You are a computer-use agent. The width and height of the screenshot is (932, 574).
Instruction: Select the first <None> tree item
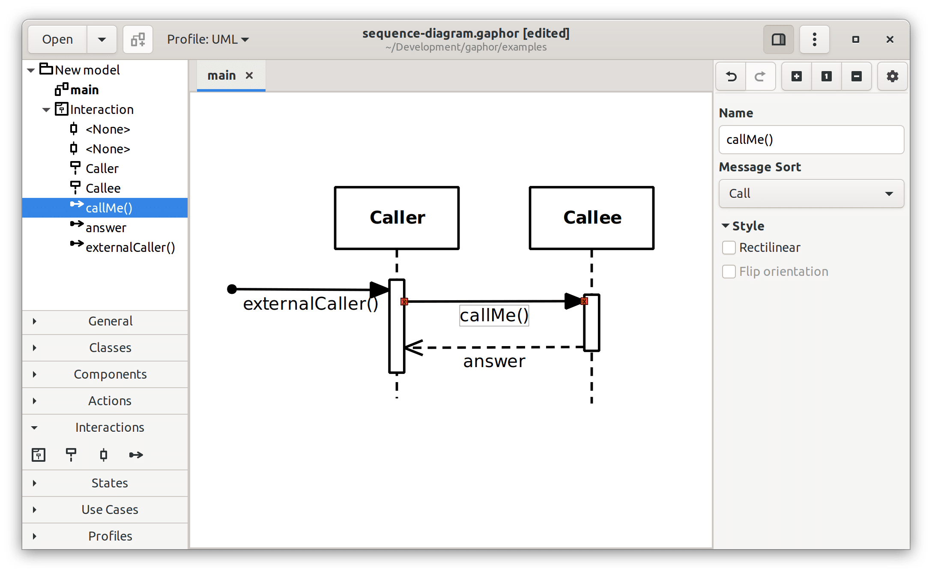(105, 129)
